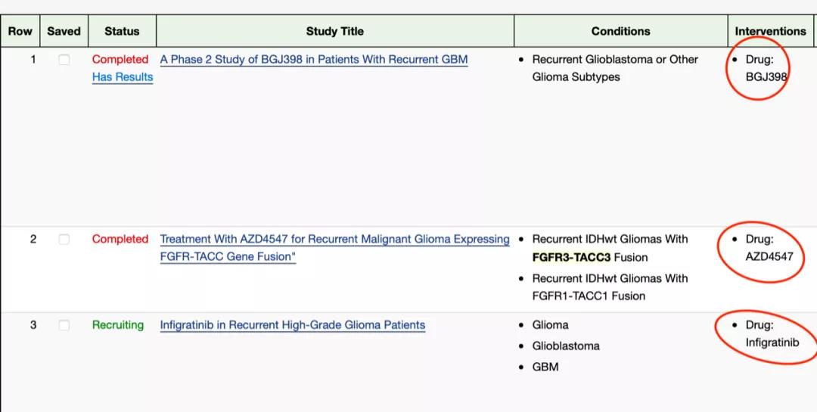817x412 pixels.
Task: Open the BGJ398 Recurrent GBM study
Action: (x=314, y=60)
